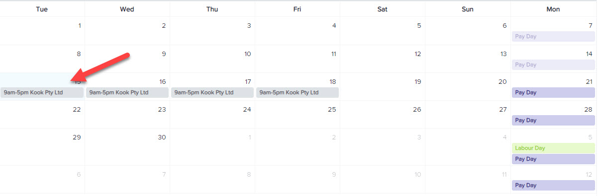This screenshot has height=196, width=600.
Task: Select the Pay Day event on Monday 7
Action: (x=553, y=36)
